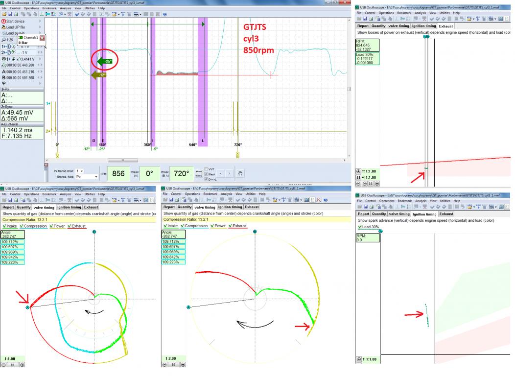The height and width of the screenshot is (376, 515).
Task: Click the vertical scrollbar thumb right of waveform
Action: (349, 89)
